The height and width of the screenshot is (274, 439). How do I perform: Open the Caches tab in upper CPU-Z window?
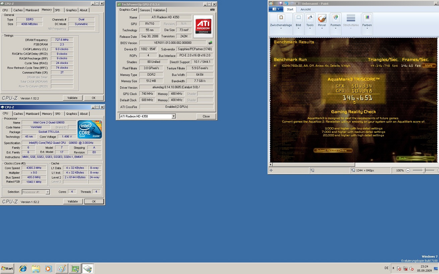tap(18, 10)
